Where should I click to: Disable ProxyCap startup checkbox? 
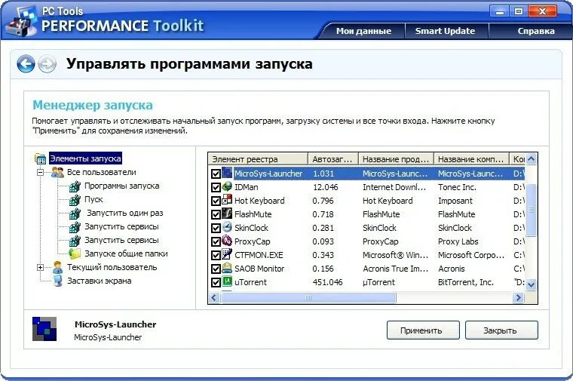click(x=216, y=241)
